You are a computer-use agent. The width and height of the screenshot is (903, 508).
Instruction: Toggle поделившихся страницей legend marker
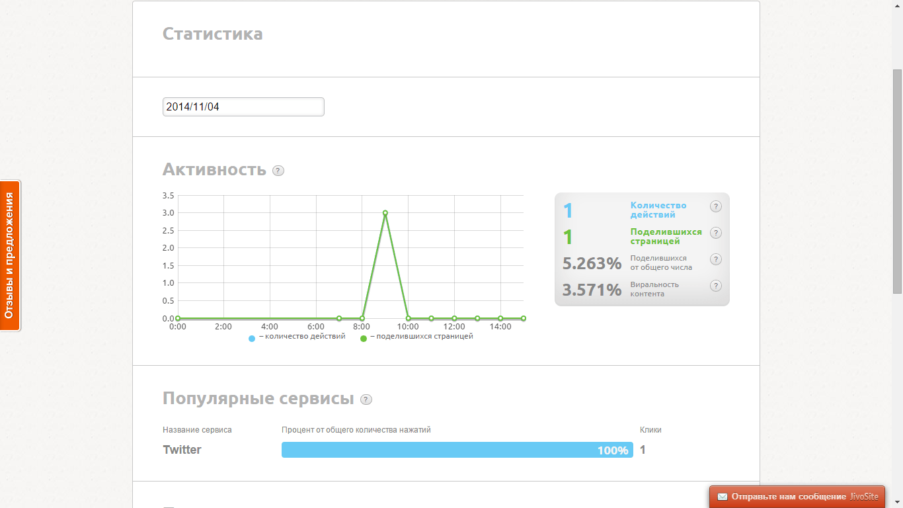coord(364,339)
